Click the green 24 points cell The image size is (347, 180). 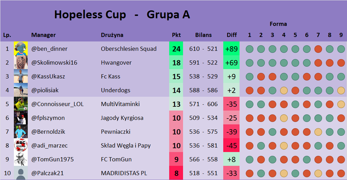coord(176,49)
